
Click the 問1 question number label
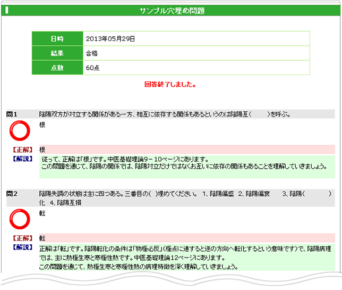12,114
